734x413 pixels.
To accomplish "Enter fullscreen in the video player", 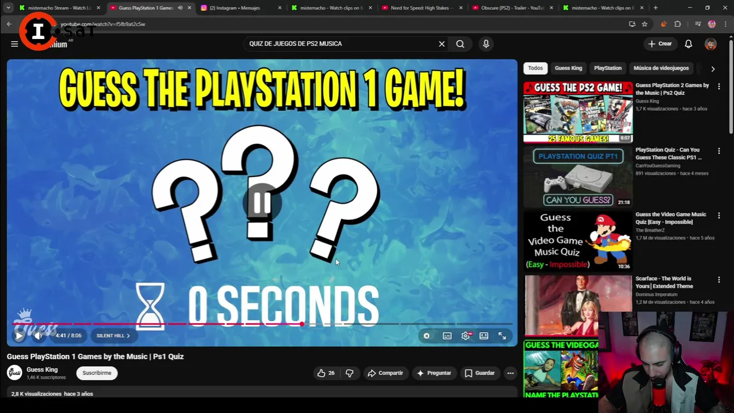I will pyautogui.click(x=502, y=336).
